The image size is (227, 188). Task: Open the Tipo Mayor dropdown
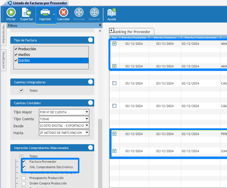pyautogui.click(x=87, y=112)
